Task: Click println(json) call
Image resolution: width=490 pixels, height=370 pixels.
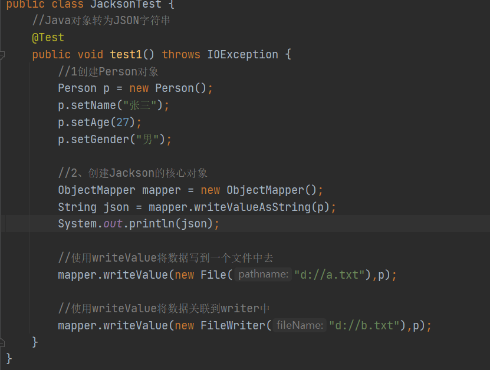Action: tap(171, 224)
